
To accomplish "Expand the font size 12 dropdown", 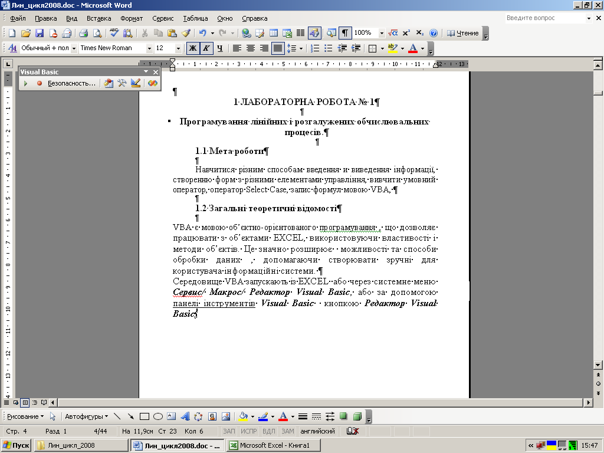I will (178, 48).
